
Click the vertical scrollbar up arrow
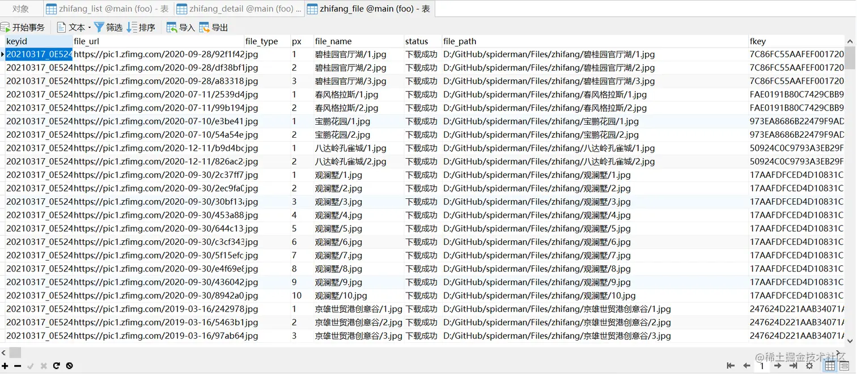[x=850, y=41]
